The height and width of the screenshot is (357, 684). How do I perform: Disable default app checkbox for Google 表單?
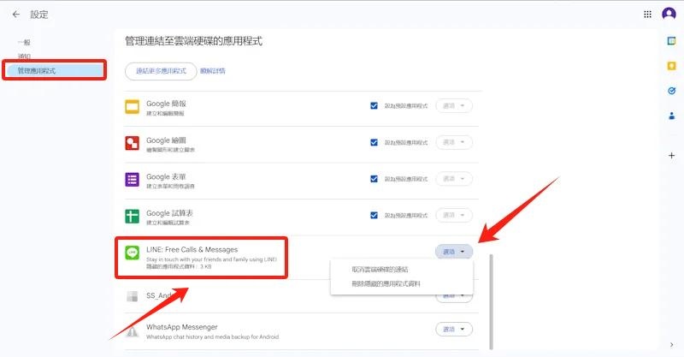click(x=374, y=179)
